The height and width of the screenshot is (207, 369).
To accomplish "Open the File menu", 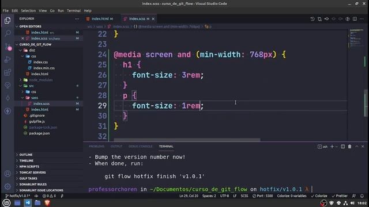I will click(5, 10).
